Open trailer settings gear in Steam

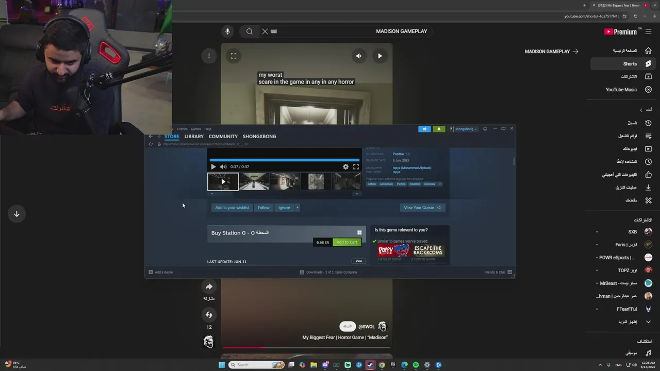point(345,166)
